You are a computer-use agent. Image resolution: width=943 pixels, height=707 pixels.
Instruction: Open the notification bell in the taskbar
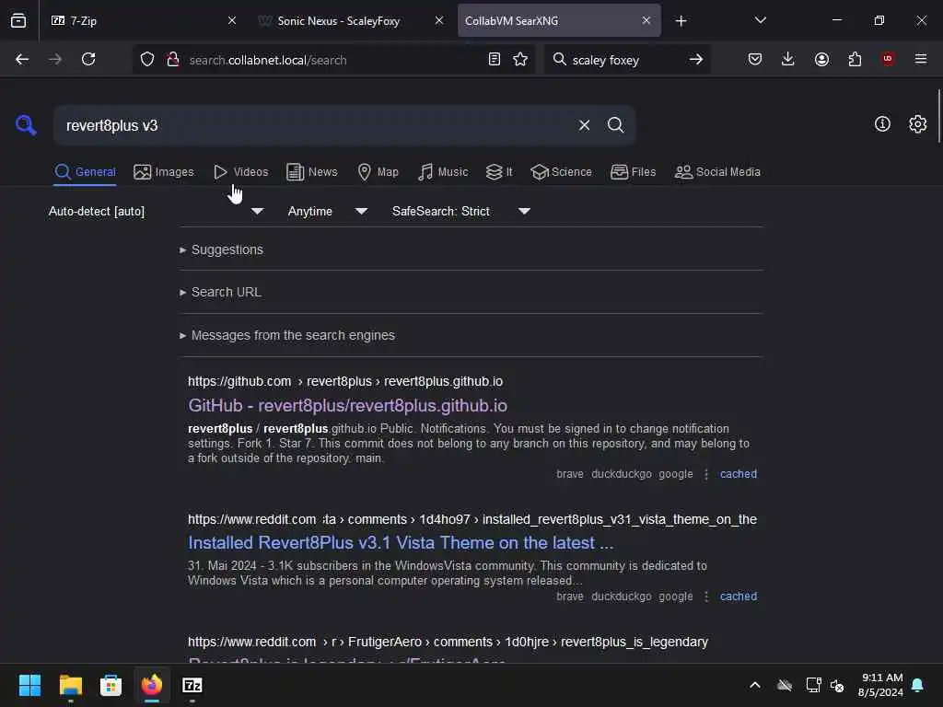(918, 685)
